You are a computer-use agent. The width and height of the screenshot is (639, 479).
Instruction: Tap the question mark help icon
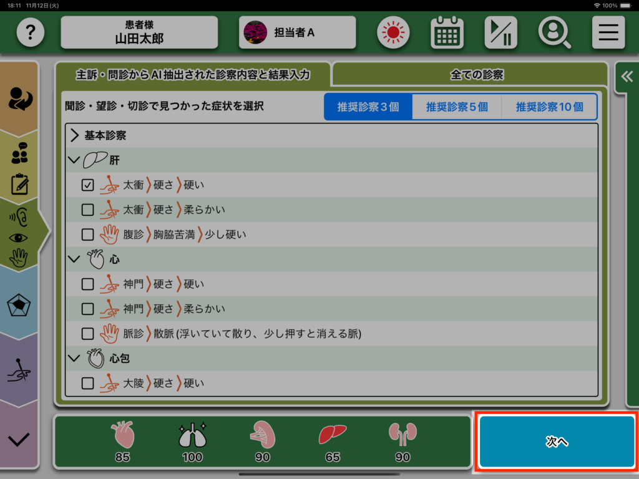point(31,32)
